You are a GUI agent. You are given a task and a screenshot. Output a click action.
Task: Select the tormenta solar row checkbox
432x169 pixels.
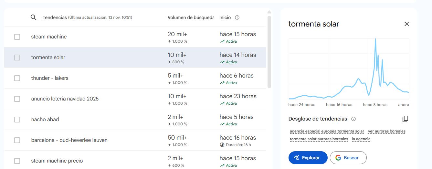pos(17,58)
